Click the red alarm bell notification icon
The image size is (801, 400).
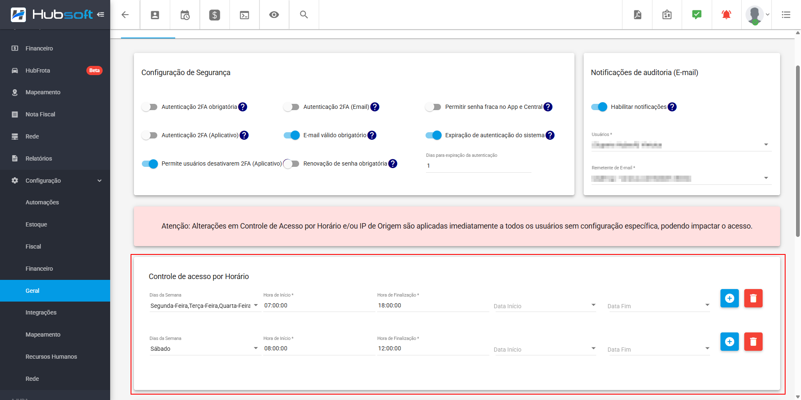[726, 15]
